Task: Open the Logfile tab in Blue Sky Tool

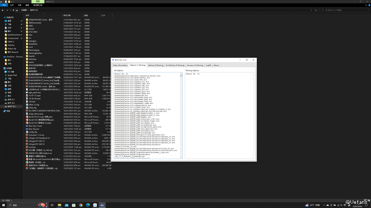Action: pos(208,65)
